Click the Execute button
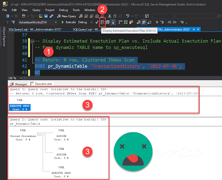The height and width of the screenshot is (180, 222). (69, 22)
